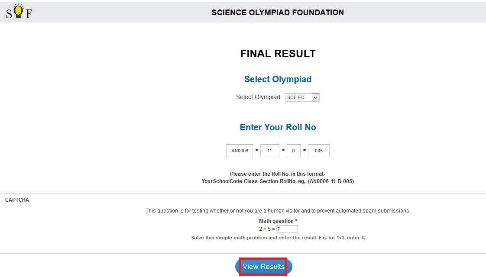Click the example roll number format line
This screenshot has width=486, height=277.
278,181
